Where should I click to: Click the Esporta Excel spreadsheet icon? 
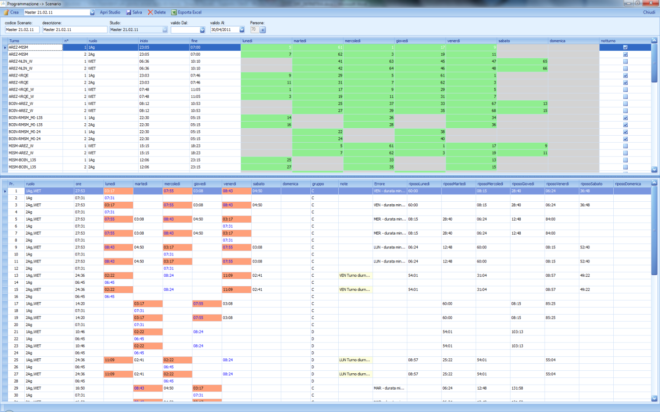(174, 12)
